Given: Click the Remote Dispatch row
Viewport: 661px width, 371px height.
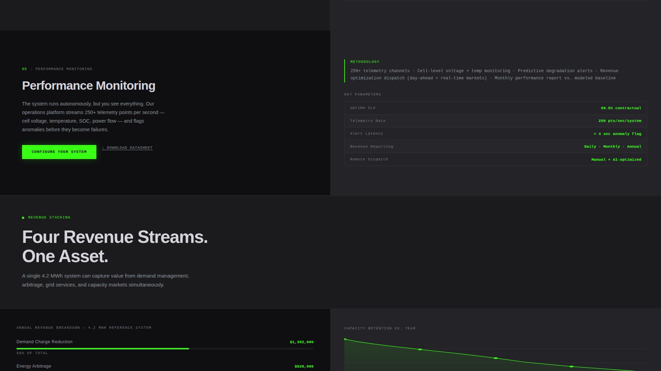Looking at the screenshot, I should click(x=495, y=159).
